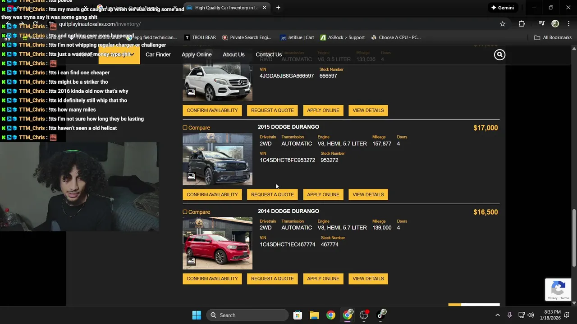Open the Choose A CPU bookmark
Viewport: 577px width, 324px height.
pos(395,37)
